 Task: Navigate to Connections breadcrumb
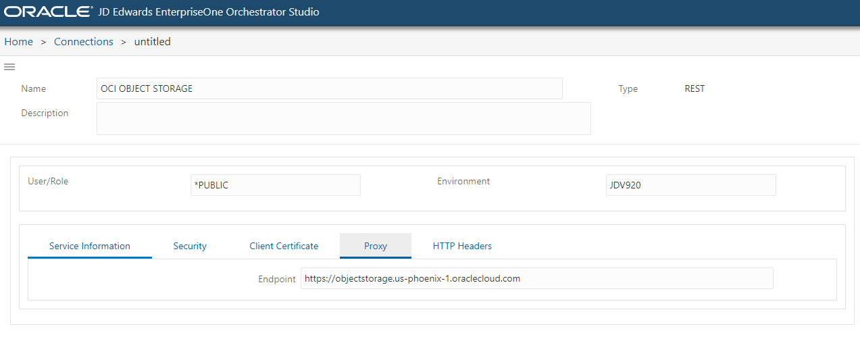click(x=84, y=41)
